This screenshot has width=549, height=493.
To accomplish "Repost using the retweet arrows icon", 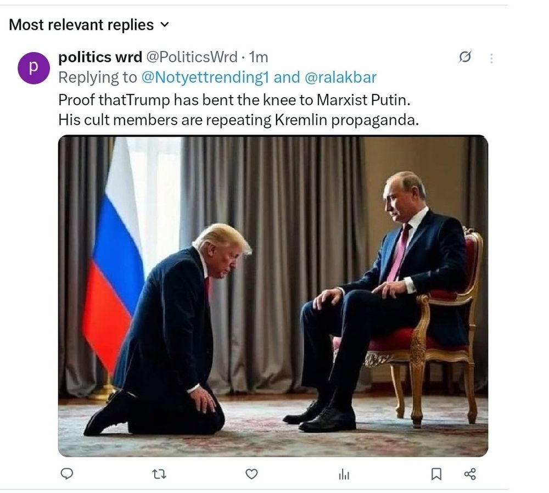I will tap(159, 474).
